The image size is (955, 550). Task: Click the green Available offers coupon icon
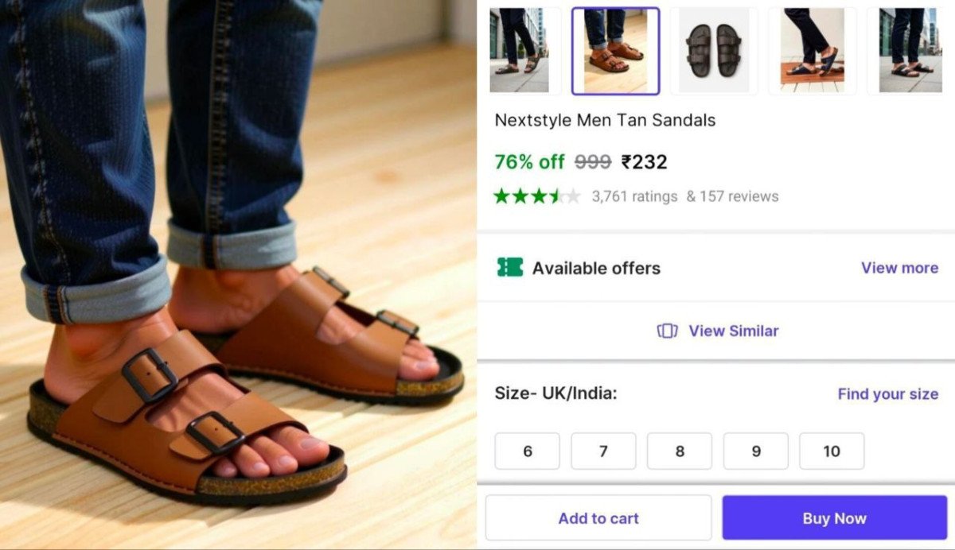pos(510,268)
